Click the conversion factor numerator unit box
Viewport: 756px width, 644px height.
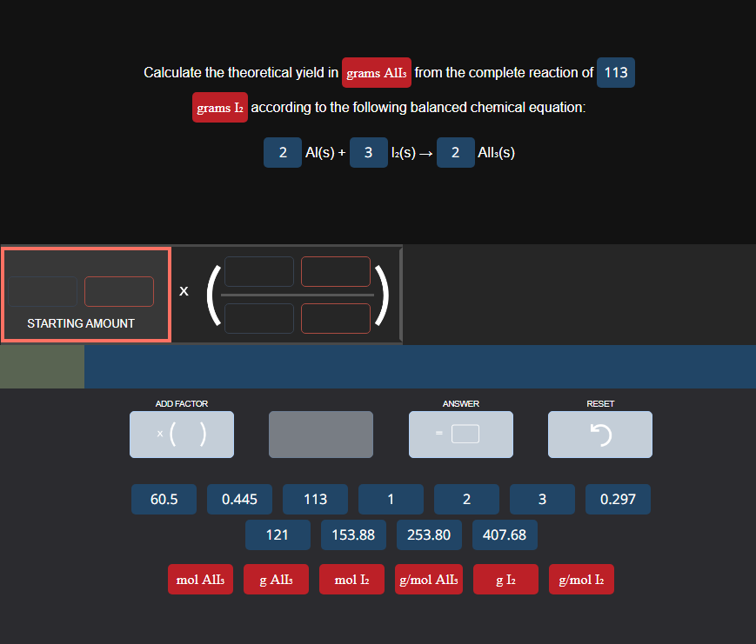click(335, 271)
